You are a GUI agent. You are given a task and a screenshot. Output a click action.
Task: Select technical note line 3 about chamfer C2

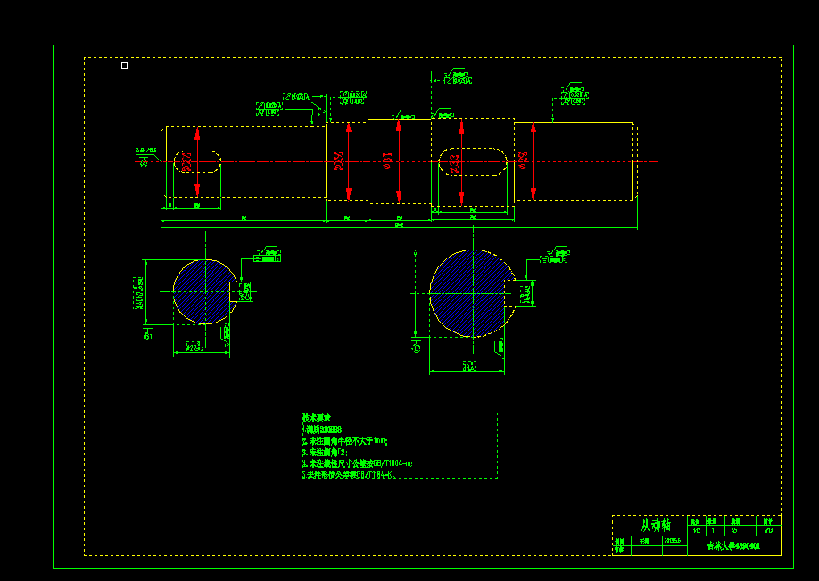coord(325,453)
